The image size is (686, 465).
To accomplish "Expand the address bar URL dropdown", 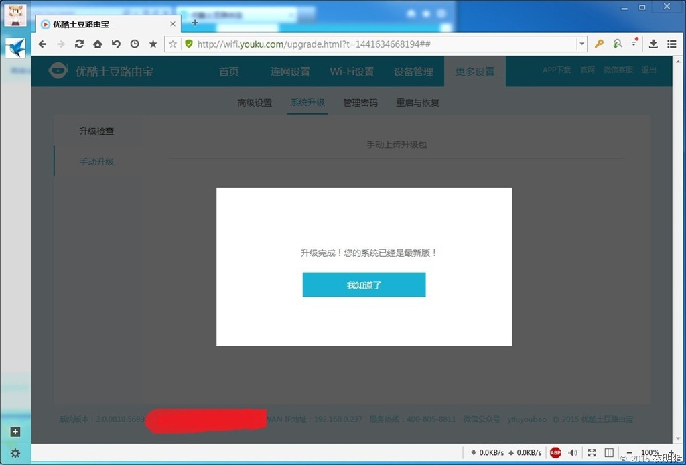I will 581,44.
